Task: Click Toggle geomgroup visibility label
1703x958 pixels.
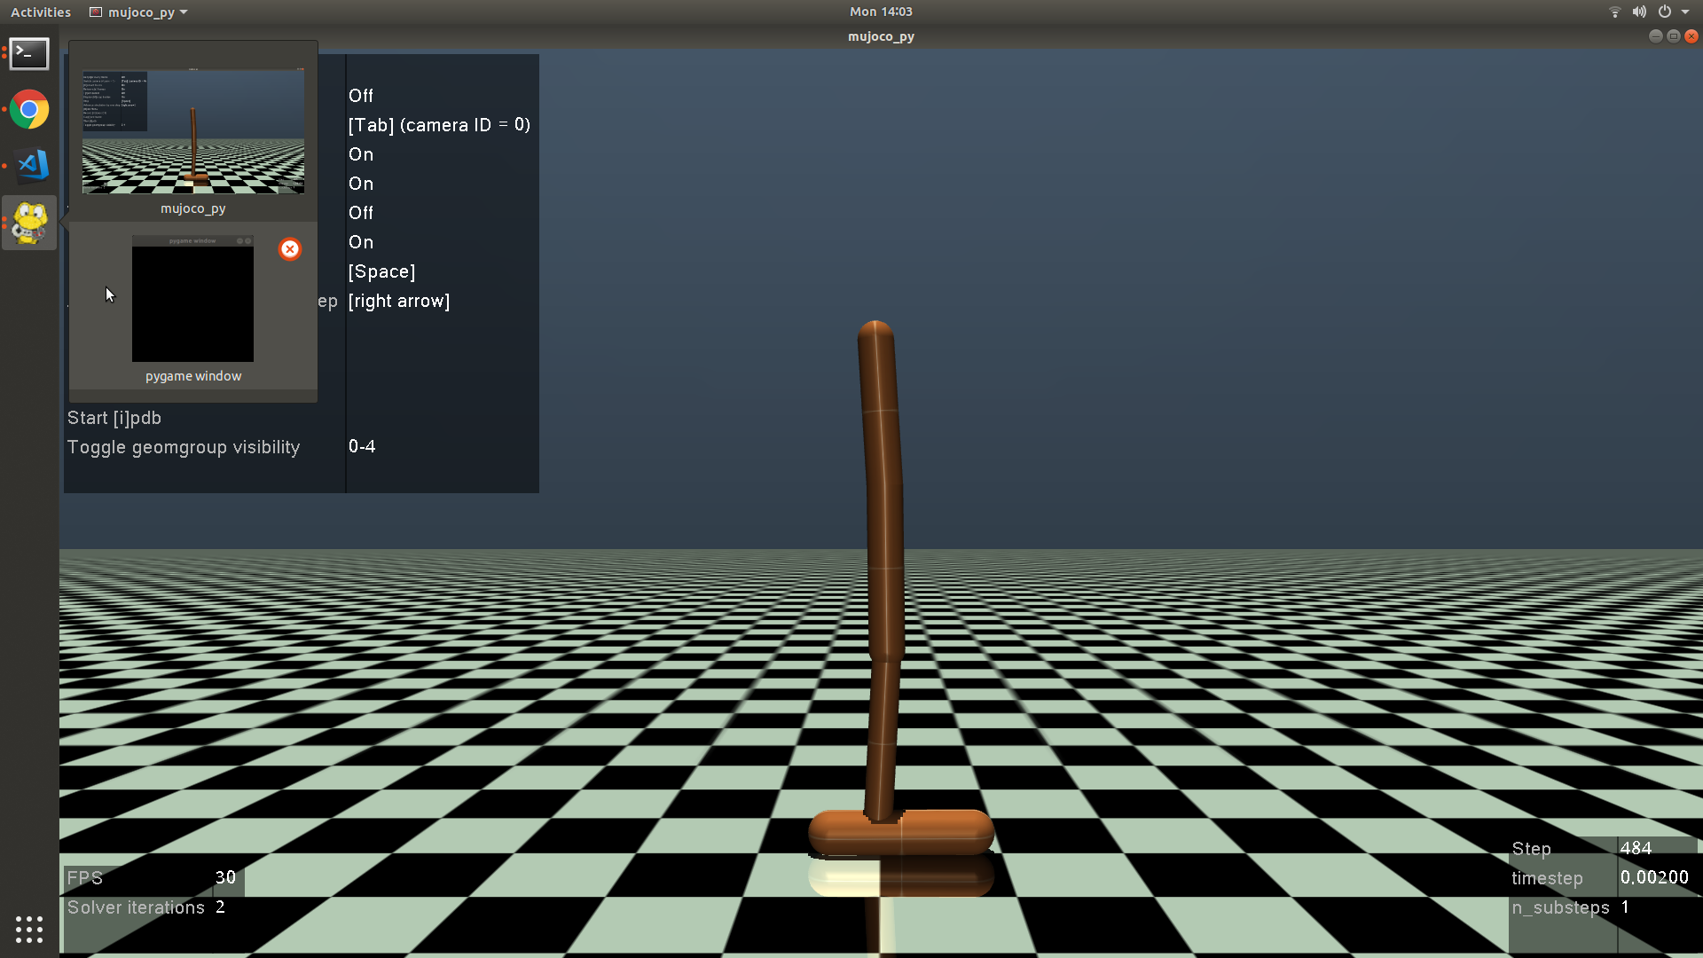Action: pyautogui.click(x=184, y=447)
